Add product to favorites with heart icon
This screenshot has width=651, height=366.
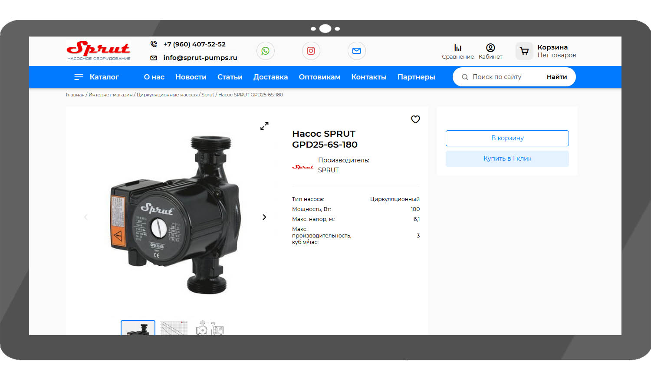(415, 119)
